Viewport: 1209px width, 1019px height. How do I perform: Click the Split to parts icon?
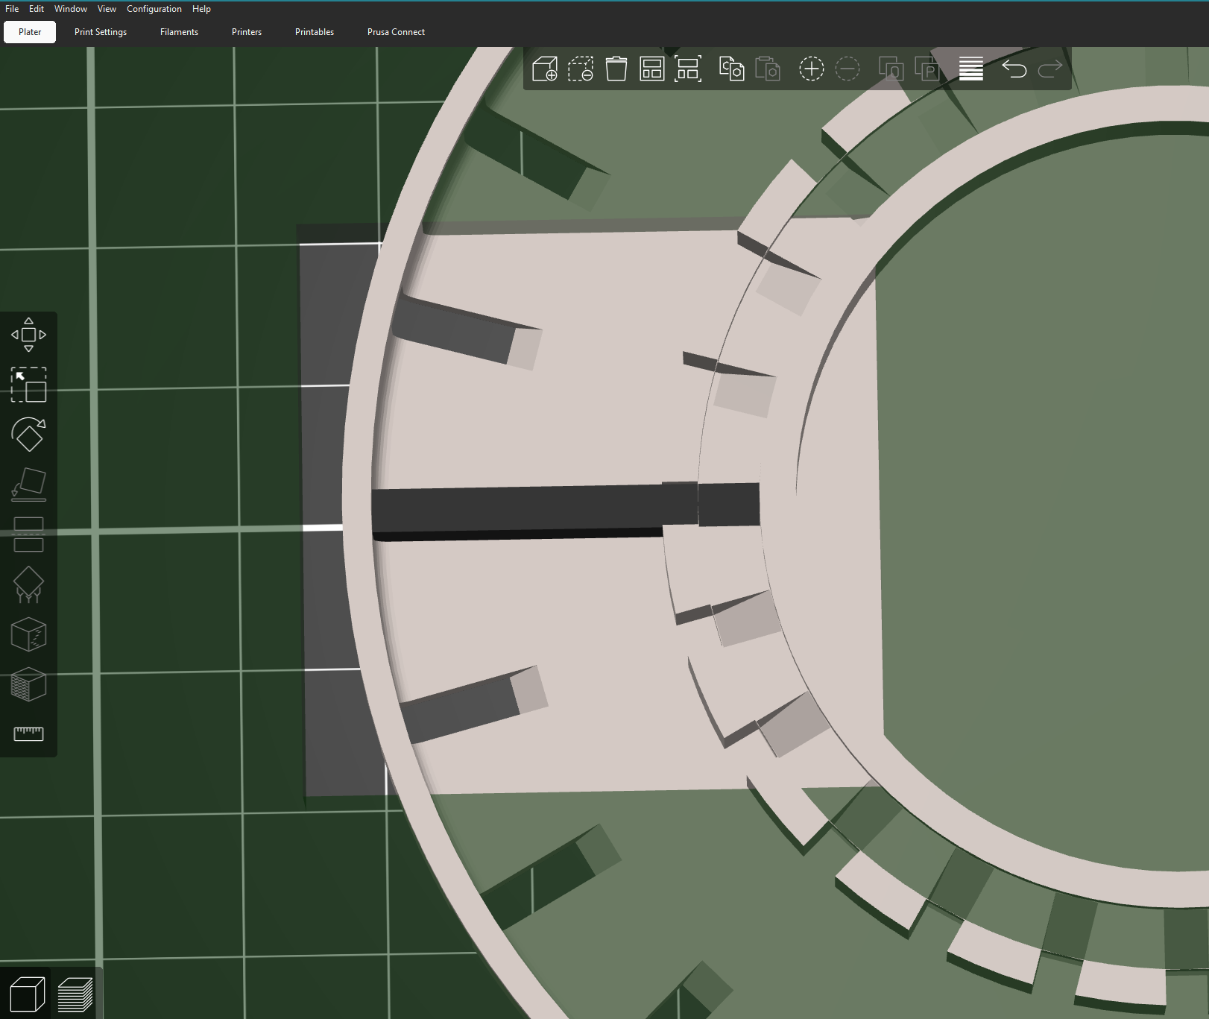(927, 69)
